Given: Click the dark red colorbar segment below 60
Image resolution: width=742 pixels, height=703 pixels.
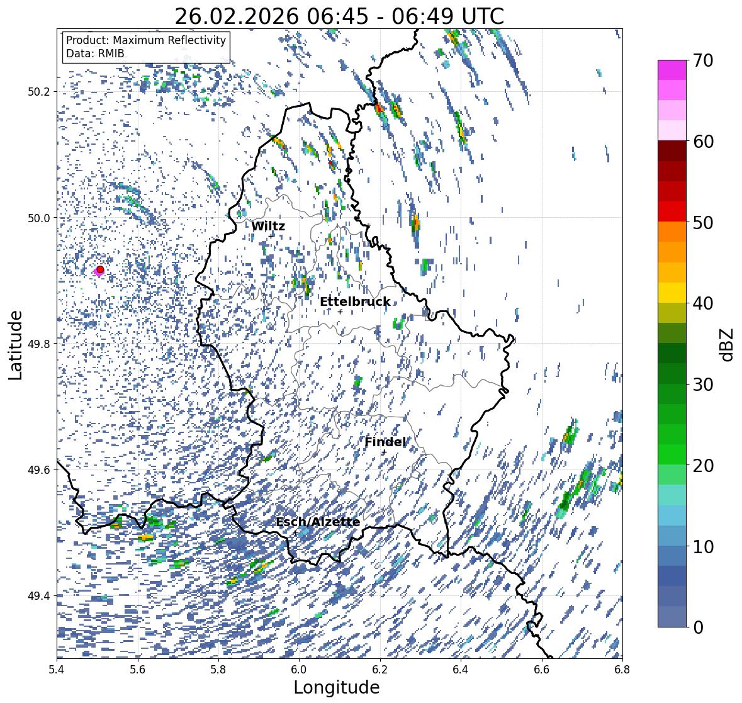Looking at the screenshot, I should coord(672,151).
